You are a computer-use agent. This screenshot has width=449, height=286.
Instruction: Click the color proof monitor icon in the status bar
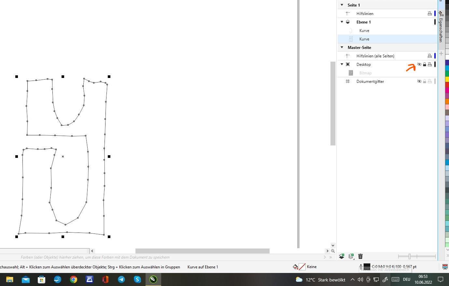pyautogui.click(x=445, y=267)
